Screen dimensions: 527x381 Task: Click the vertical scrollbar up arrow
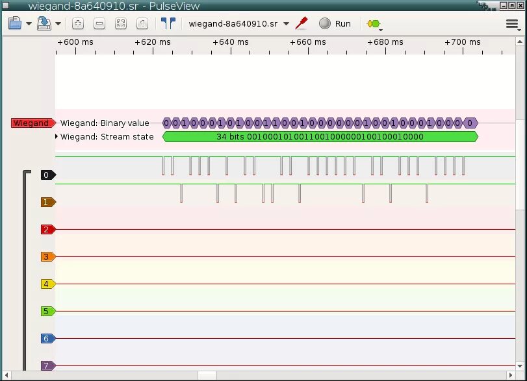click(520, 42)
